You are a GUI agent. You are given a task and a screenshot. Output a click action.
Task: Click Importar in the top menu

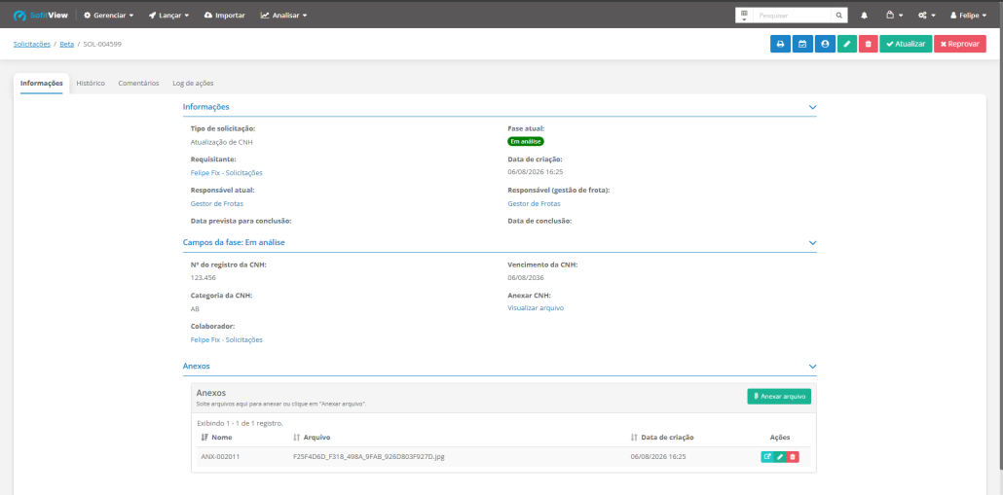click(225, 15)
